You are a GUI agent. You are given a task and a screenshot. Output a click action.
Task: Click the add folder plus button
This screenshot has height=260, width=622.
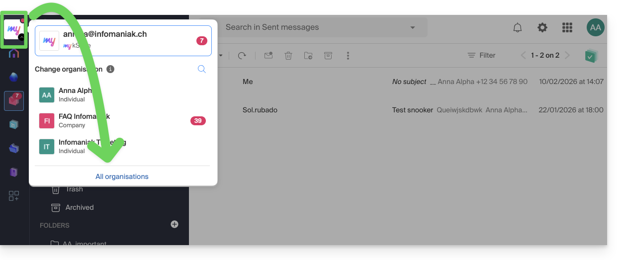pos(175,224)
